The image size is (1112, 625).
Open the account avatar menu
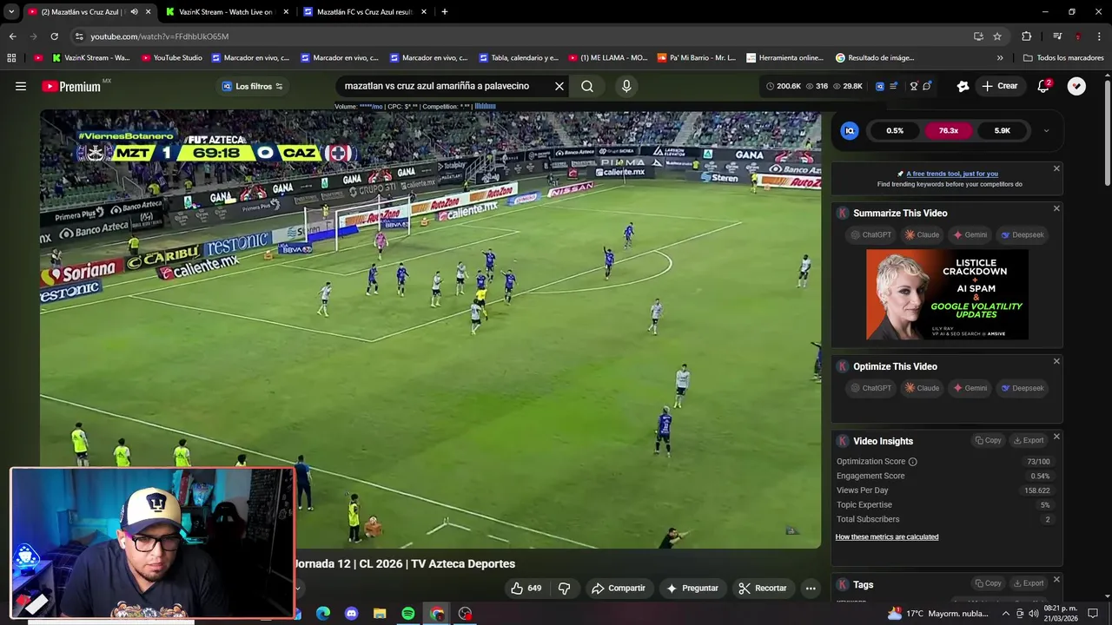click(x=1076, y=86)
